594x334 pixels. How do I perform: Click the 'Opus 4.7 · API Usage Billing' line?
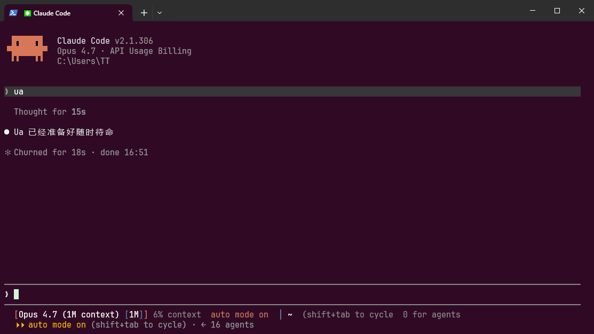pos(124,51)
